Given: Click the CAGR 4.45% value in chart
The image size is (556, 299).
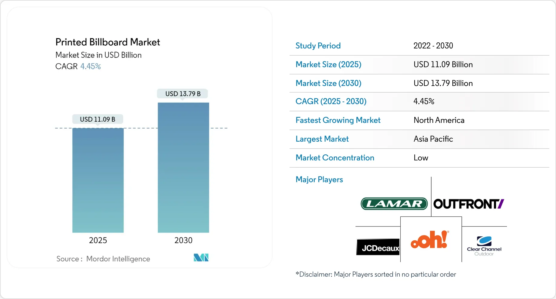Looking at the screenshot, I should [91, 66].
